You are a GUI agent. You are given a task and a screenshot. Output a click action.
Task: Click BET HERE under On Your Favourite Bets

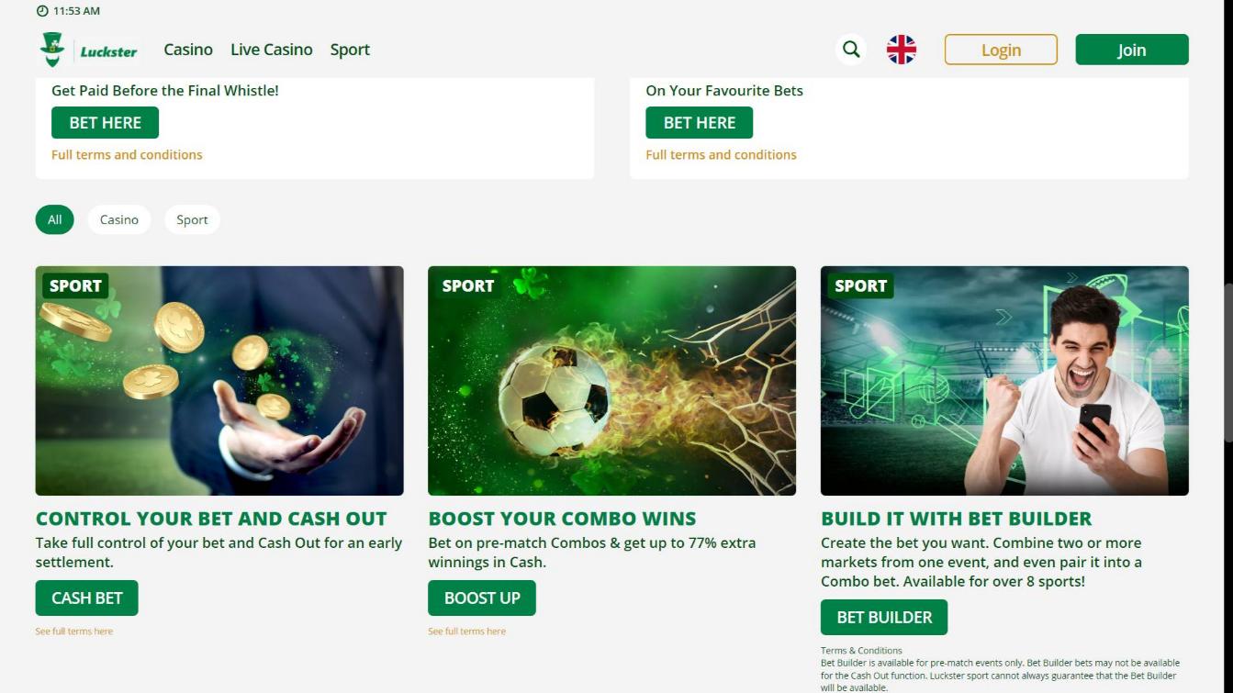700,122
